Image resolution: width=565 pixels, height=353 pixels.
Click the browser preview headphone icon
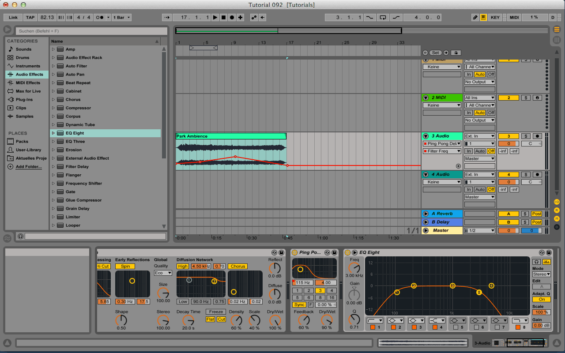tap(20, 237)
